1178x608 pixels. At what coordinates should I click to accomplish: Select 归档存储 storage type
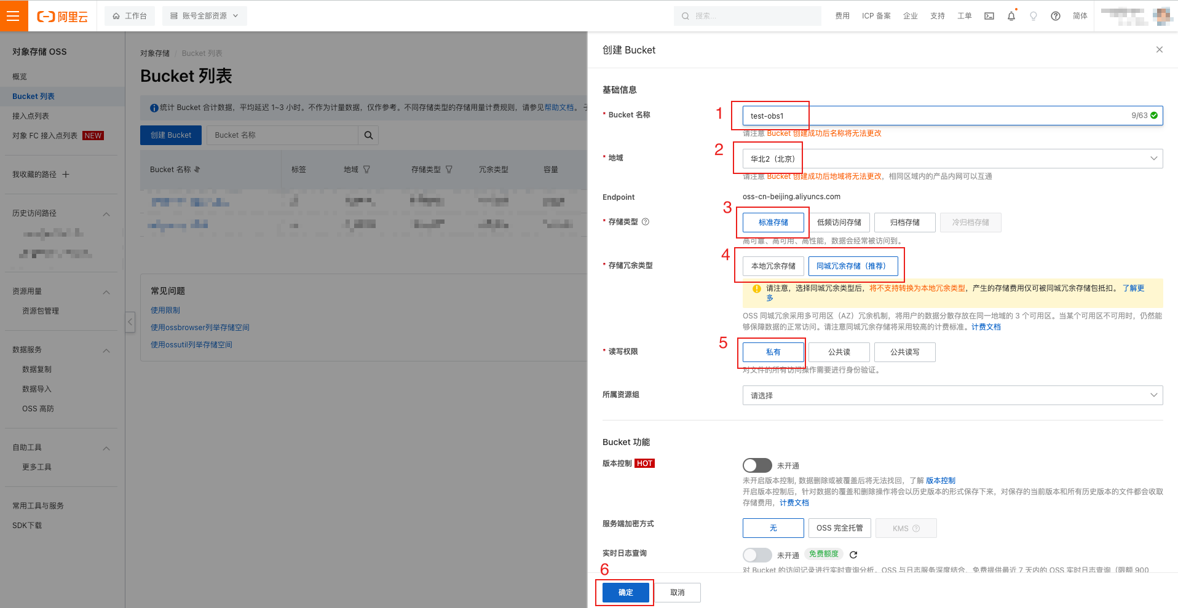[905, 223]
